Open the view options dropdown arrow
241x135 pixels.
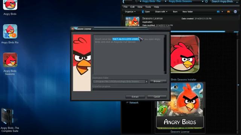pos(222,12)
